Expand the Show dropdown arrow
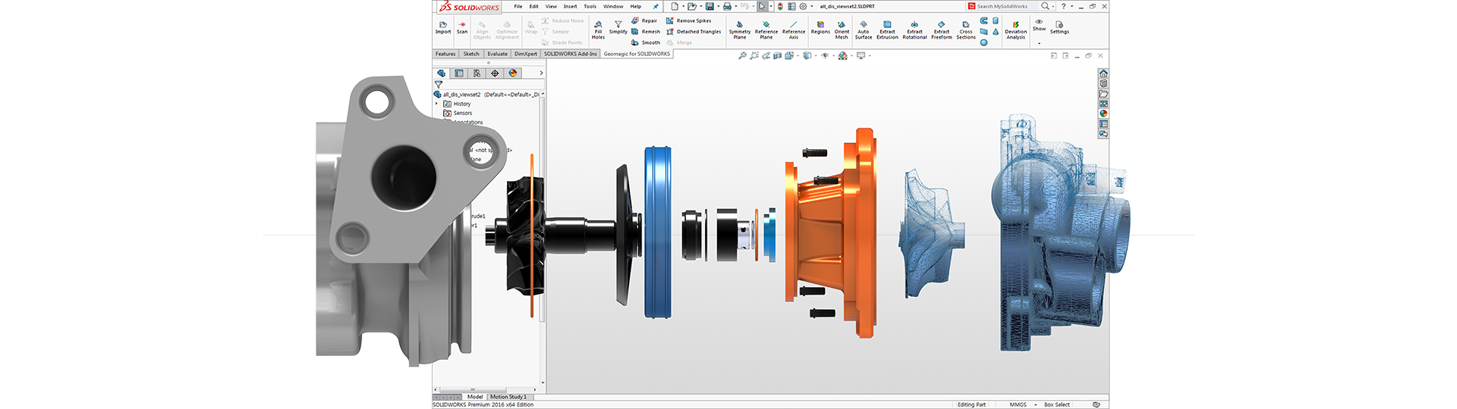1457x409 pixels. pyautogui.click(x=1039, y=44)
